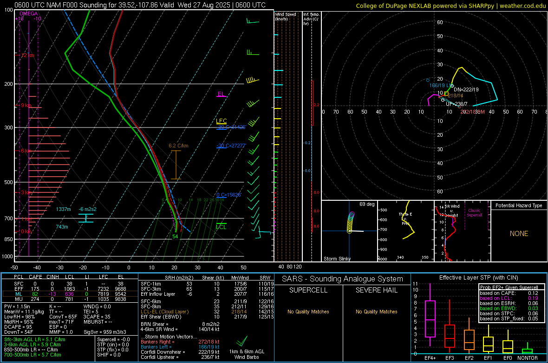
Task: Click the Eff Inflow Layer row
Action: click(x=207, y=294)
